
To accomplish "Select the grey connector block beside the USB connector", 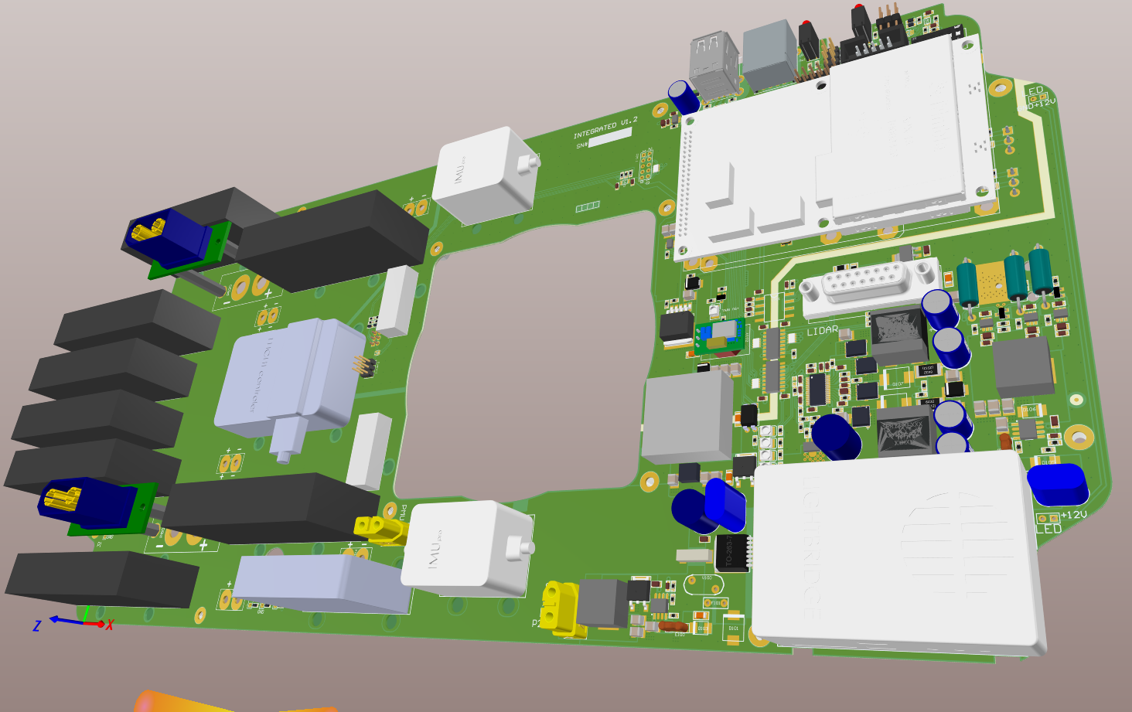I will point(769,55).
